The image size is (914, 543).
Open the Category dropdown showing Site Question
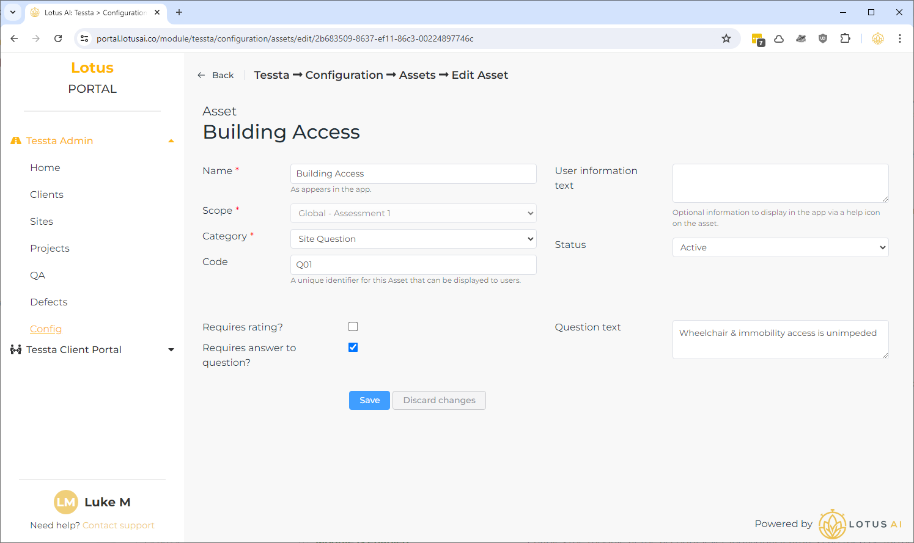(x=413, y=239)
